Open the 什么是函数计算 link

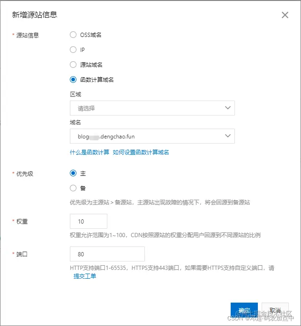tap(90, 152)
